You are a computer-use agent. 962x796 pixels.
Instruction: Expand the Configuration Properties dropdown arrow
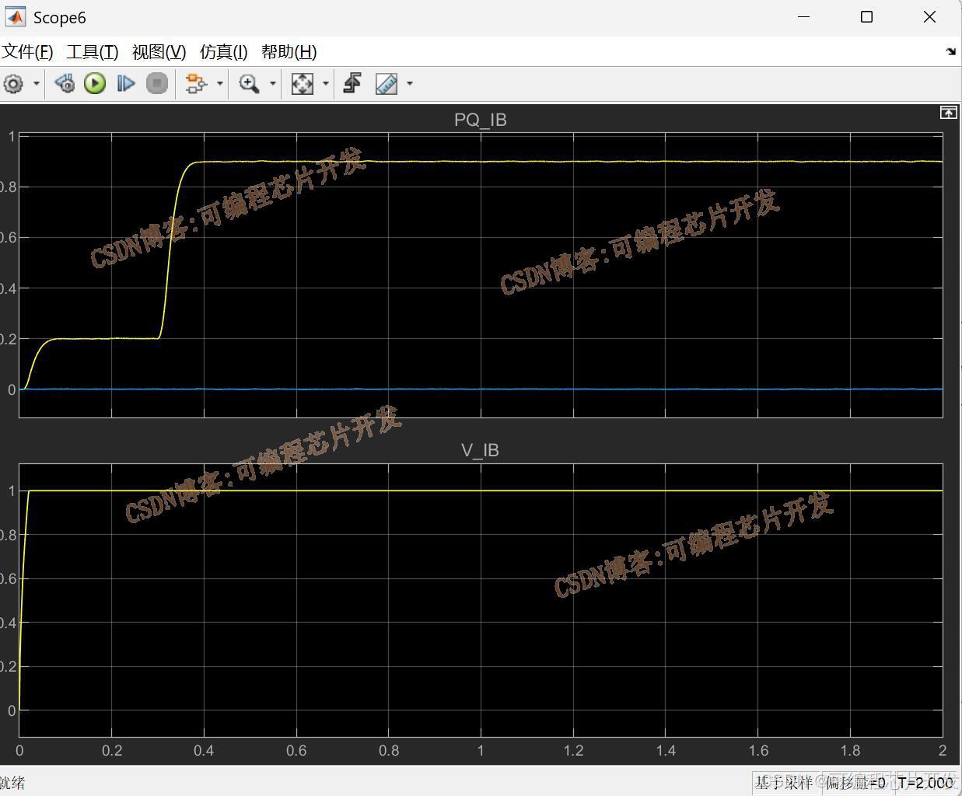(37, 83)
